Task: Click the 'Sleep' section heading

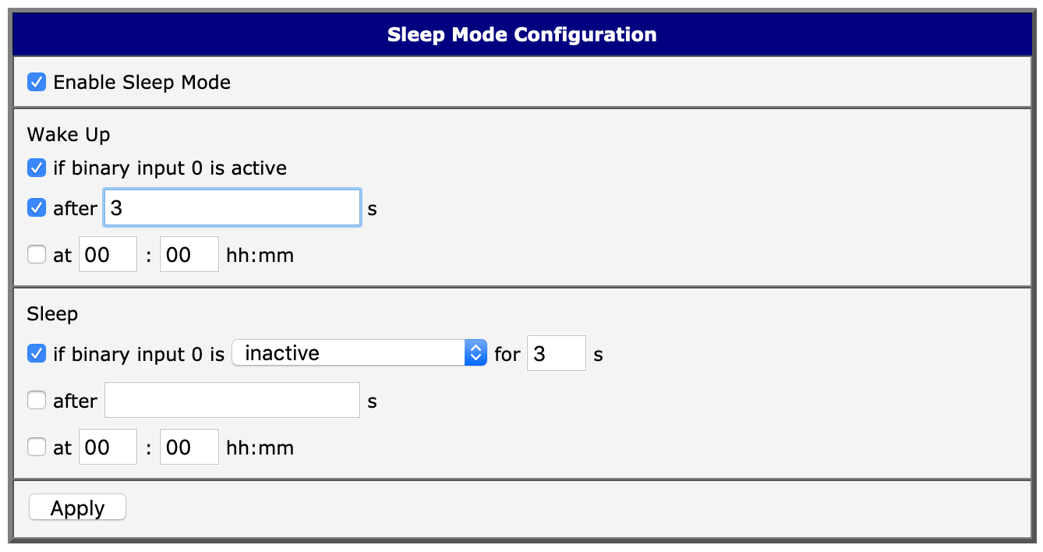Action: click(x=52, y=314)
